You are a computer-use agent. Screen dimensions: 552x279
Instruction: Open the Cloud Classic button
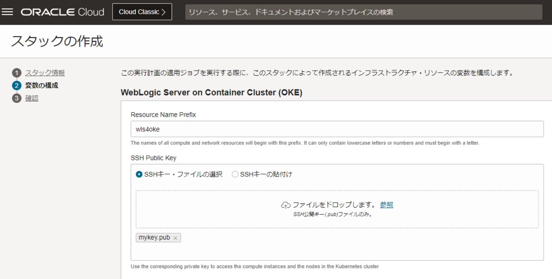(x=142, y=12)
